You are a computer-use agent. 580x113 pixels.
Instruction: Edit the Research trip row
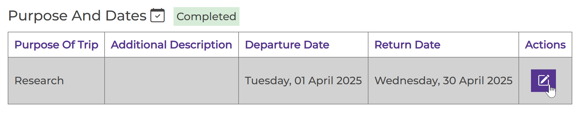[543, 80]
